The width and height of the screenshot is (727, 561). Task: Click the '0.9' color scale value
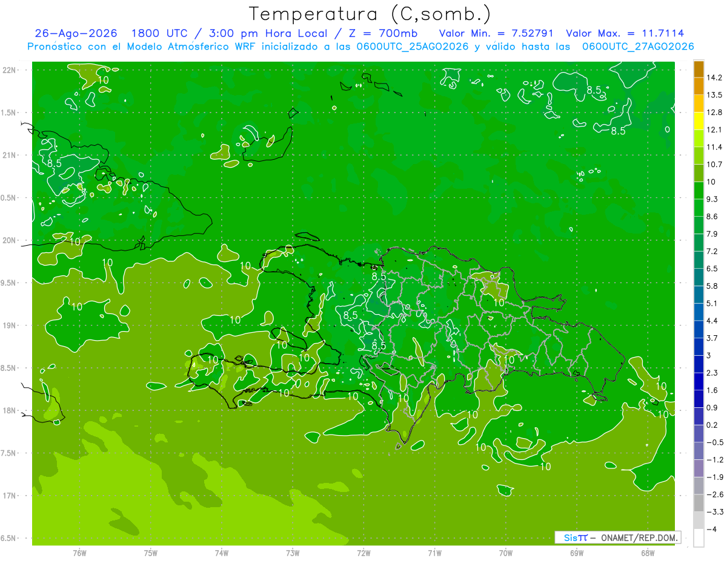(712, 407)
